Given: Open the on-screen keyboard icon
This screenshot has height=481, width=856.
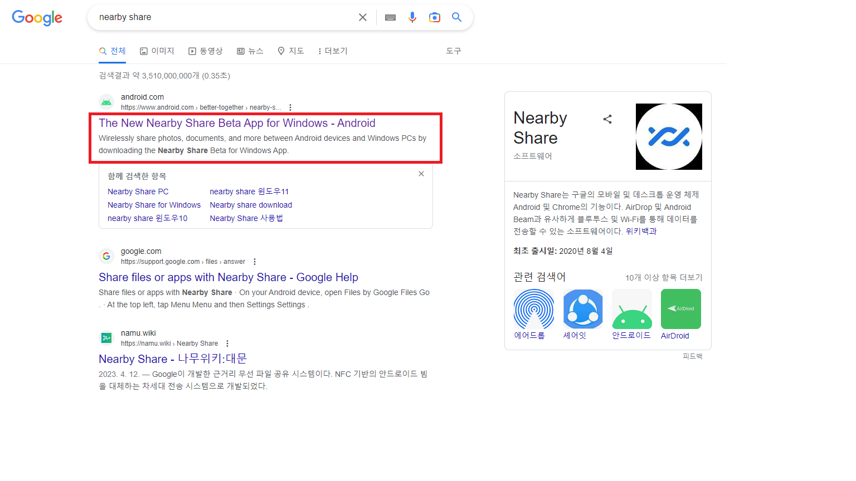Looking at the screenshot, I should (x=390, y=17).
